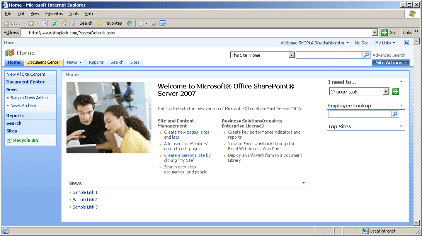Click the Refresh page icon
The width and height of the screenshot is (422, 236).
click(x=54, y=23)
